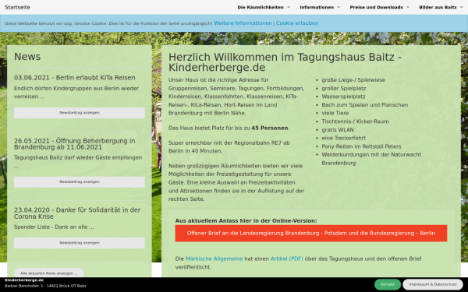Viewport: 468px width, 292px height.
Task: Click Cookie erlauben link
Action: point(297,23)
